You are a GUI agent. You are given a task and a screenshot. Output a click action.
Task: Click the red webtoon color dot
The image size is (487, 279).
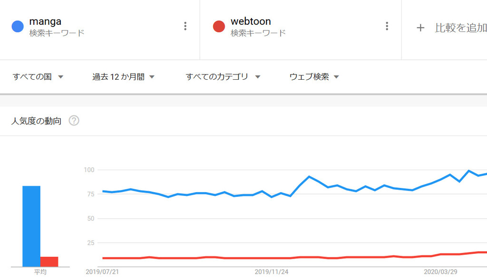tap(219, 27)
